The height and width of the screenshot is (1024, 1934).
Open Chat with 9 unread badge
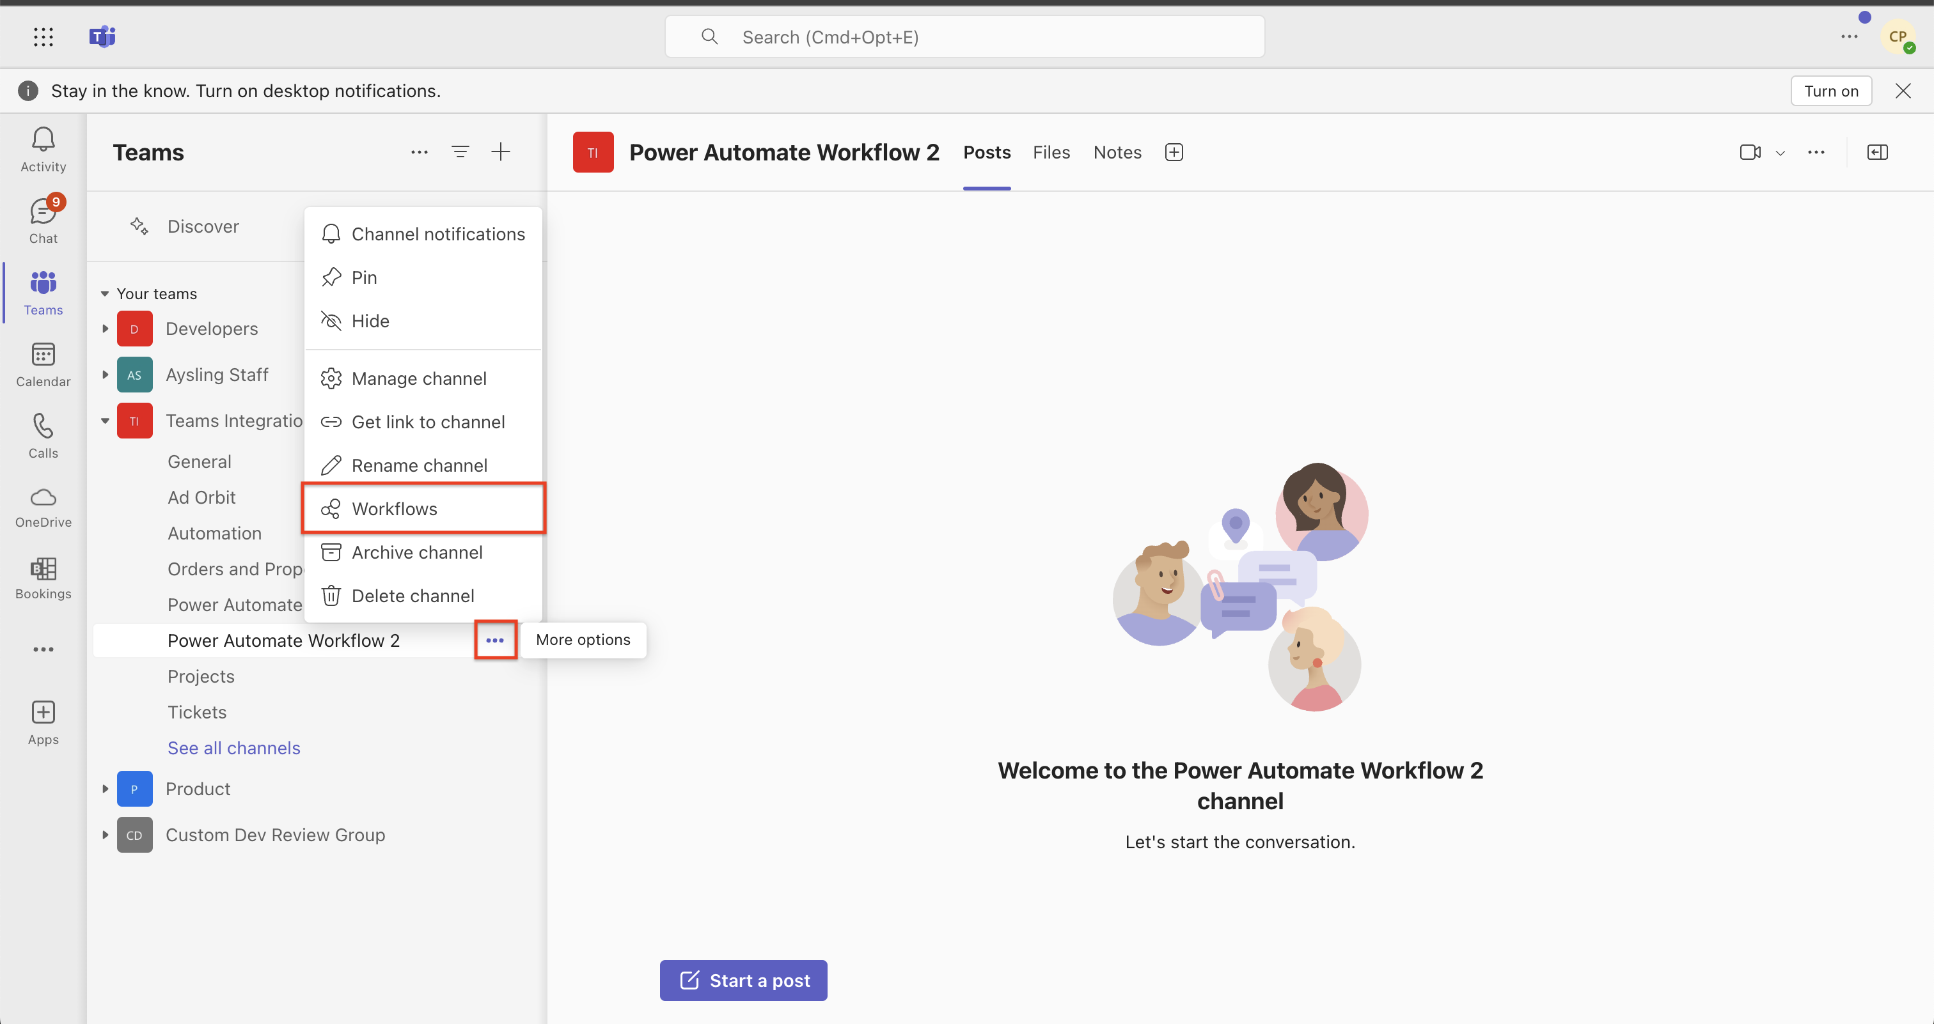click(43, 221)
